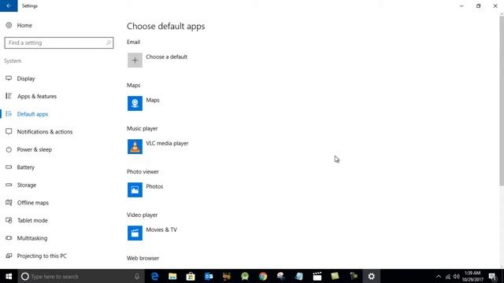504x283 pixels.
Task: Click the Home gear icon in sidebar
Action: coord(9,25)
